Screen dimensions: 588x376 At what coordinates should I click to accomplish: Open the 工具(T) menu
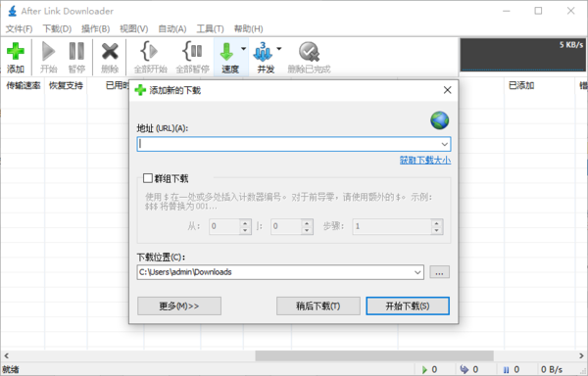click(x=210, y=28)
